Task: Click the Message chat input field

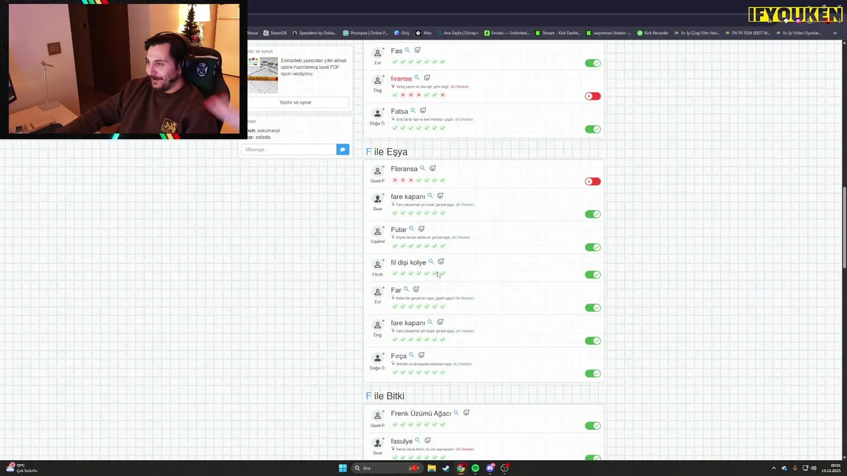Action: [289, 149]
